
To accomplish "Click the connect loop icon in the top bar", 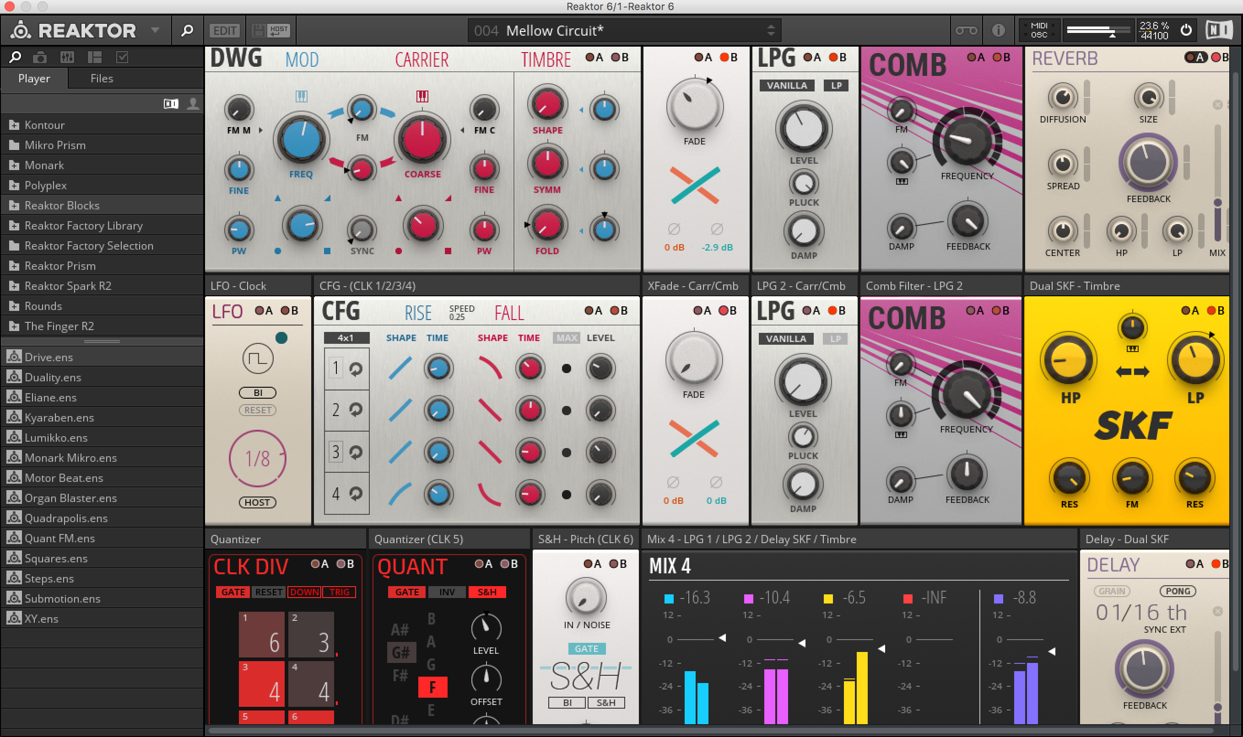I will pos(966,31).
